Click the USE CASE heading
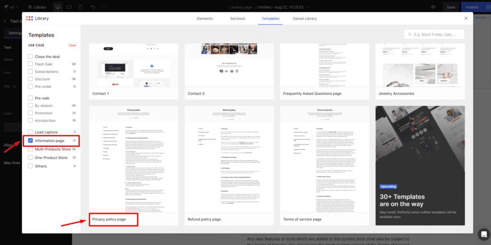Viewport: 491px width, 245px height. point(36,45)
